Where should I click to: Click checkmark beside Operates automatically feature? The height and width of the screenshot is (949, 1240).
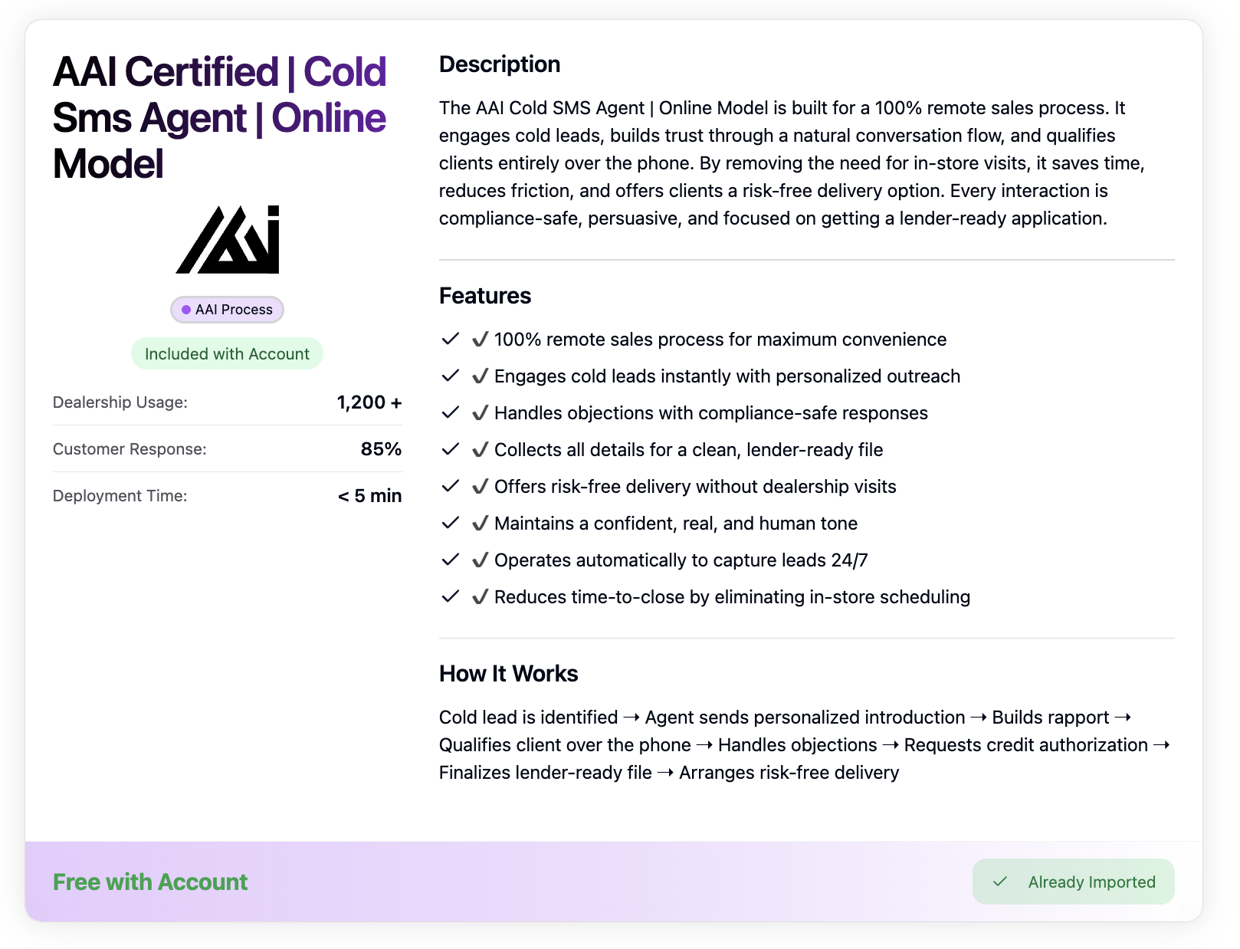pos(451,560)
